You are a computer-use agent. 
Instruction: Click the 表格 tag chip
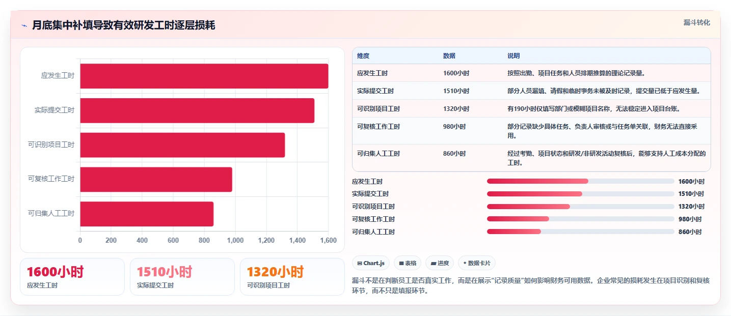408,263
